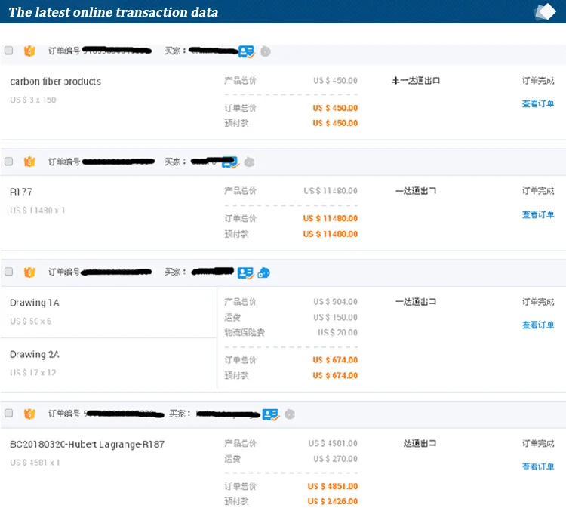Screen dimensions: 566x508
Task: Open 查看订单 for the BC2018032C order
Action: [538, 467]
